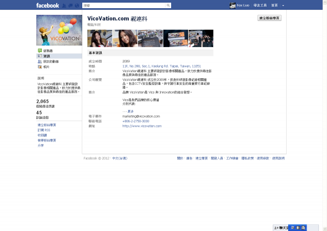Open messages icon in top bar

71,6
